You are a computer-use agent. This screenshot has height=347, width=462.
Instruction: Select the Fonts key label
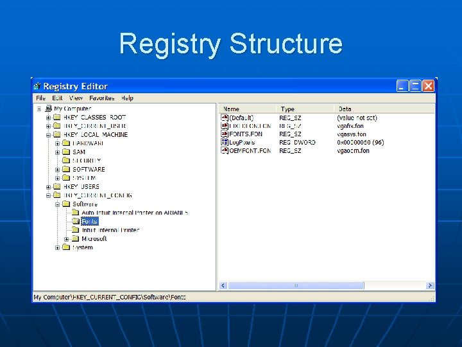pos(90,221)
